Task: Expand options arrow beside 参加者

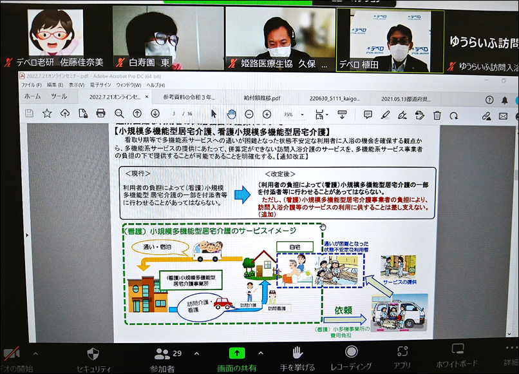Action: click(x=196, y=353)
